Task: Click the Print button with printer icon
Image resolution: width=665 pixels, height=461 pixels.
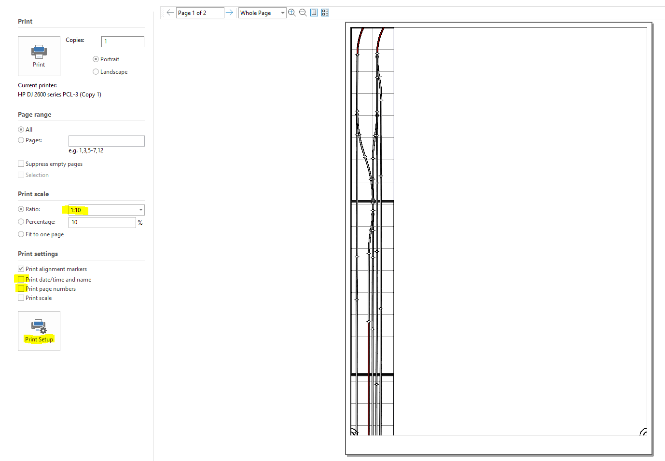Action: tap(39, 56)
